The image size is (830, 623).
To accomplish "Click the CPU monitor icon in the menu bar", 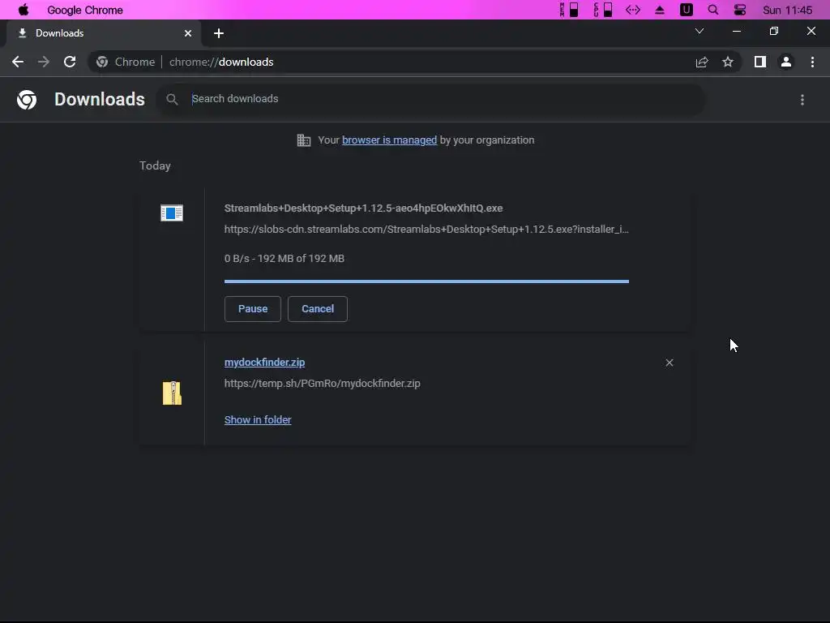I will coord(603,10).
